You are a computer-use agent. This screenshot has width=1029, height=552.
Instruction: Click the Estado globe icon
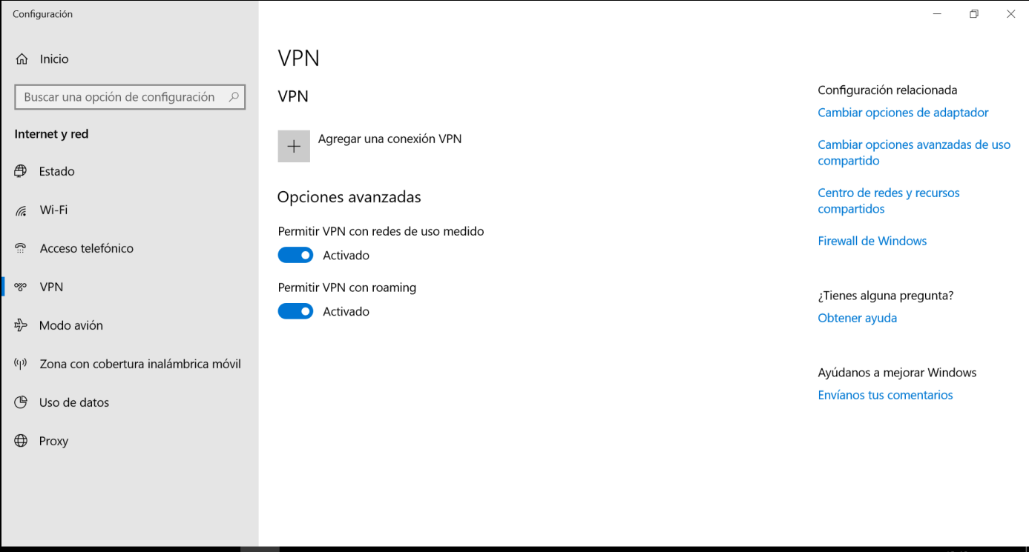[x=21, y=171]
